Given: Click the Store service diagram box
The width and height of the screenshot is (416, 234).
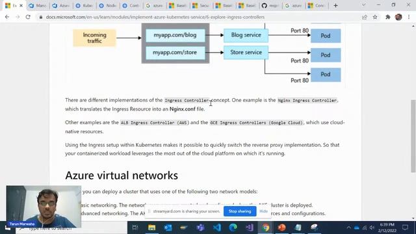Looking at the screenshot, I should (246, 53).
